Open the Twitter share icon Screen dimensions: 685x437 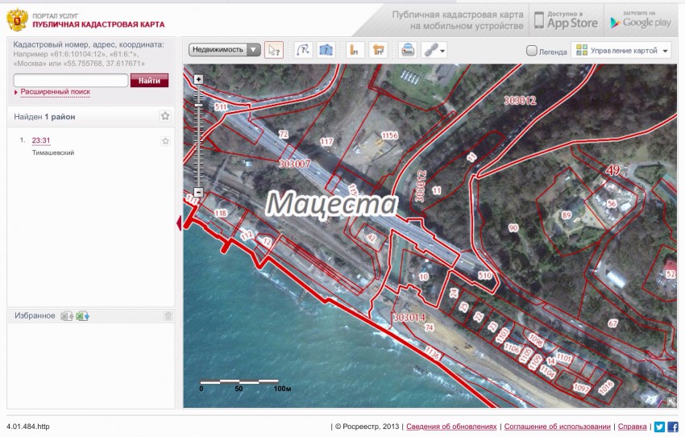[659, 427]
